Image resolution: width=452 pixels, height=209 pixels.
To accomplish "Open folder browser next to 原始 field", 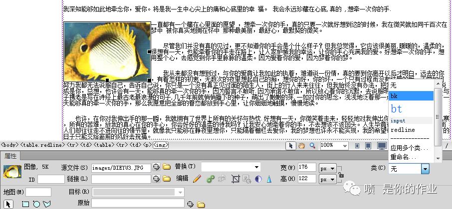I will (201, 204).
